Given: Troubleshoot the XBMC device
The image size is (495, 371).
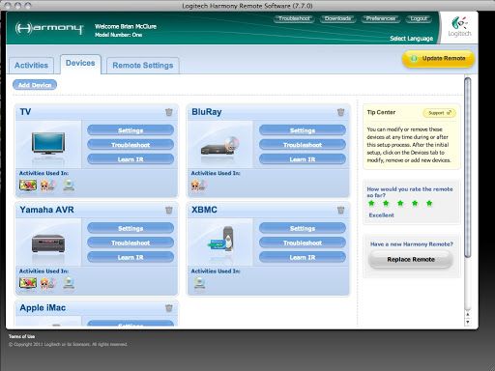Looking at the screenshot, I should (x=303, y=243).
